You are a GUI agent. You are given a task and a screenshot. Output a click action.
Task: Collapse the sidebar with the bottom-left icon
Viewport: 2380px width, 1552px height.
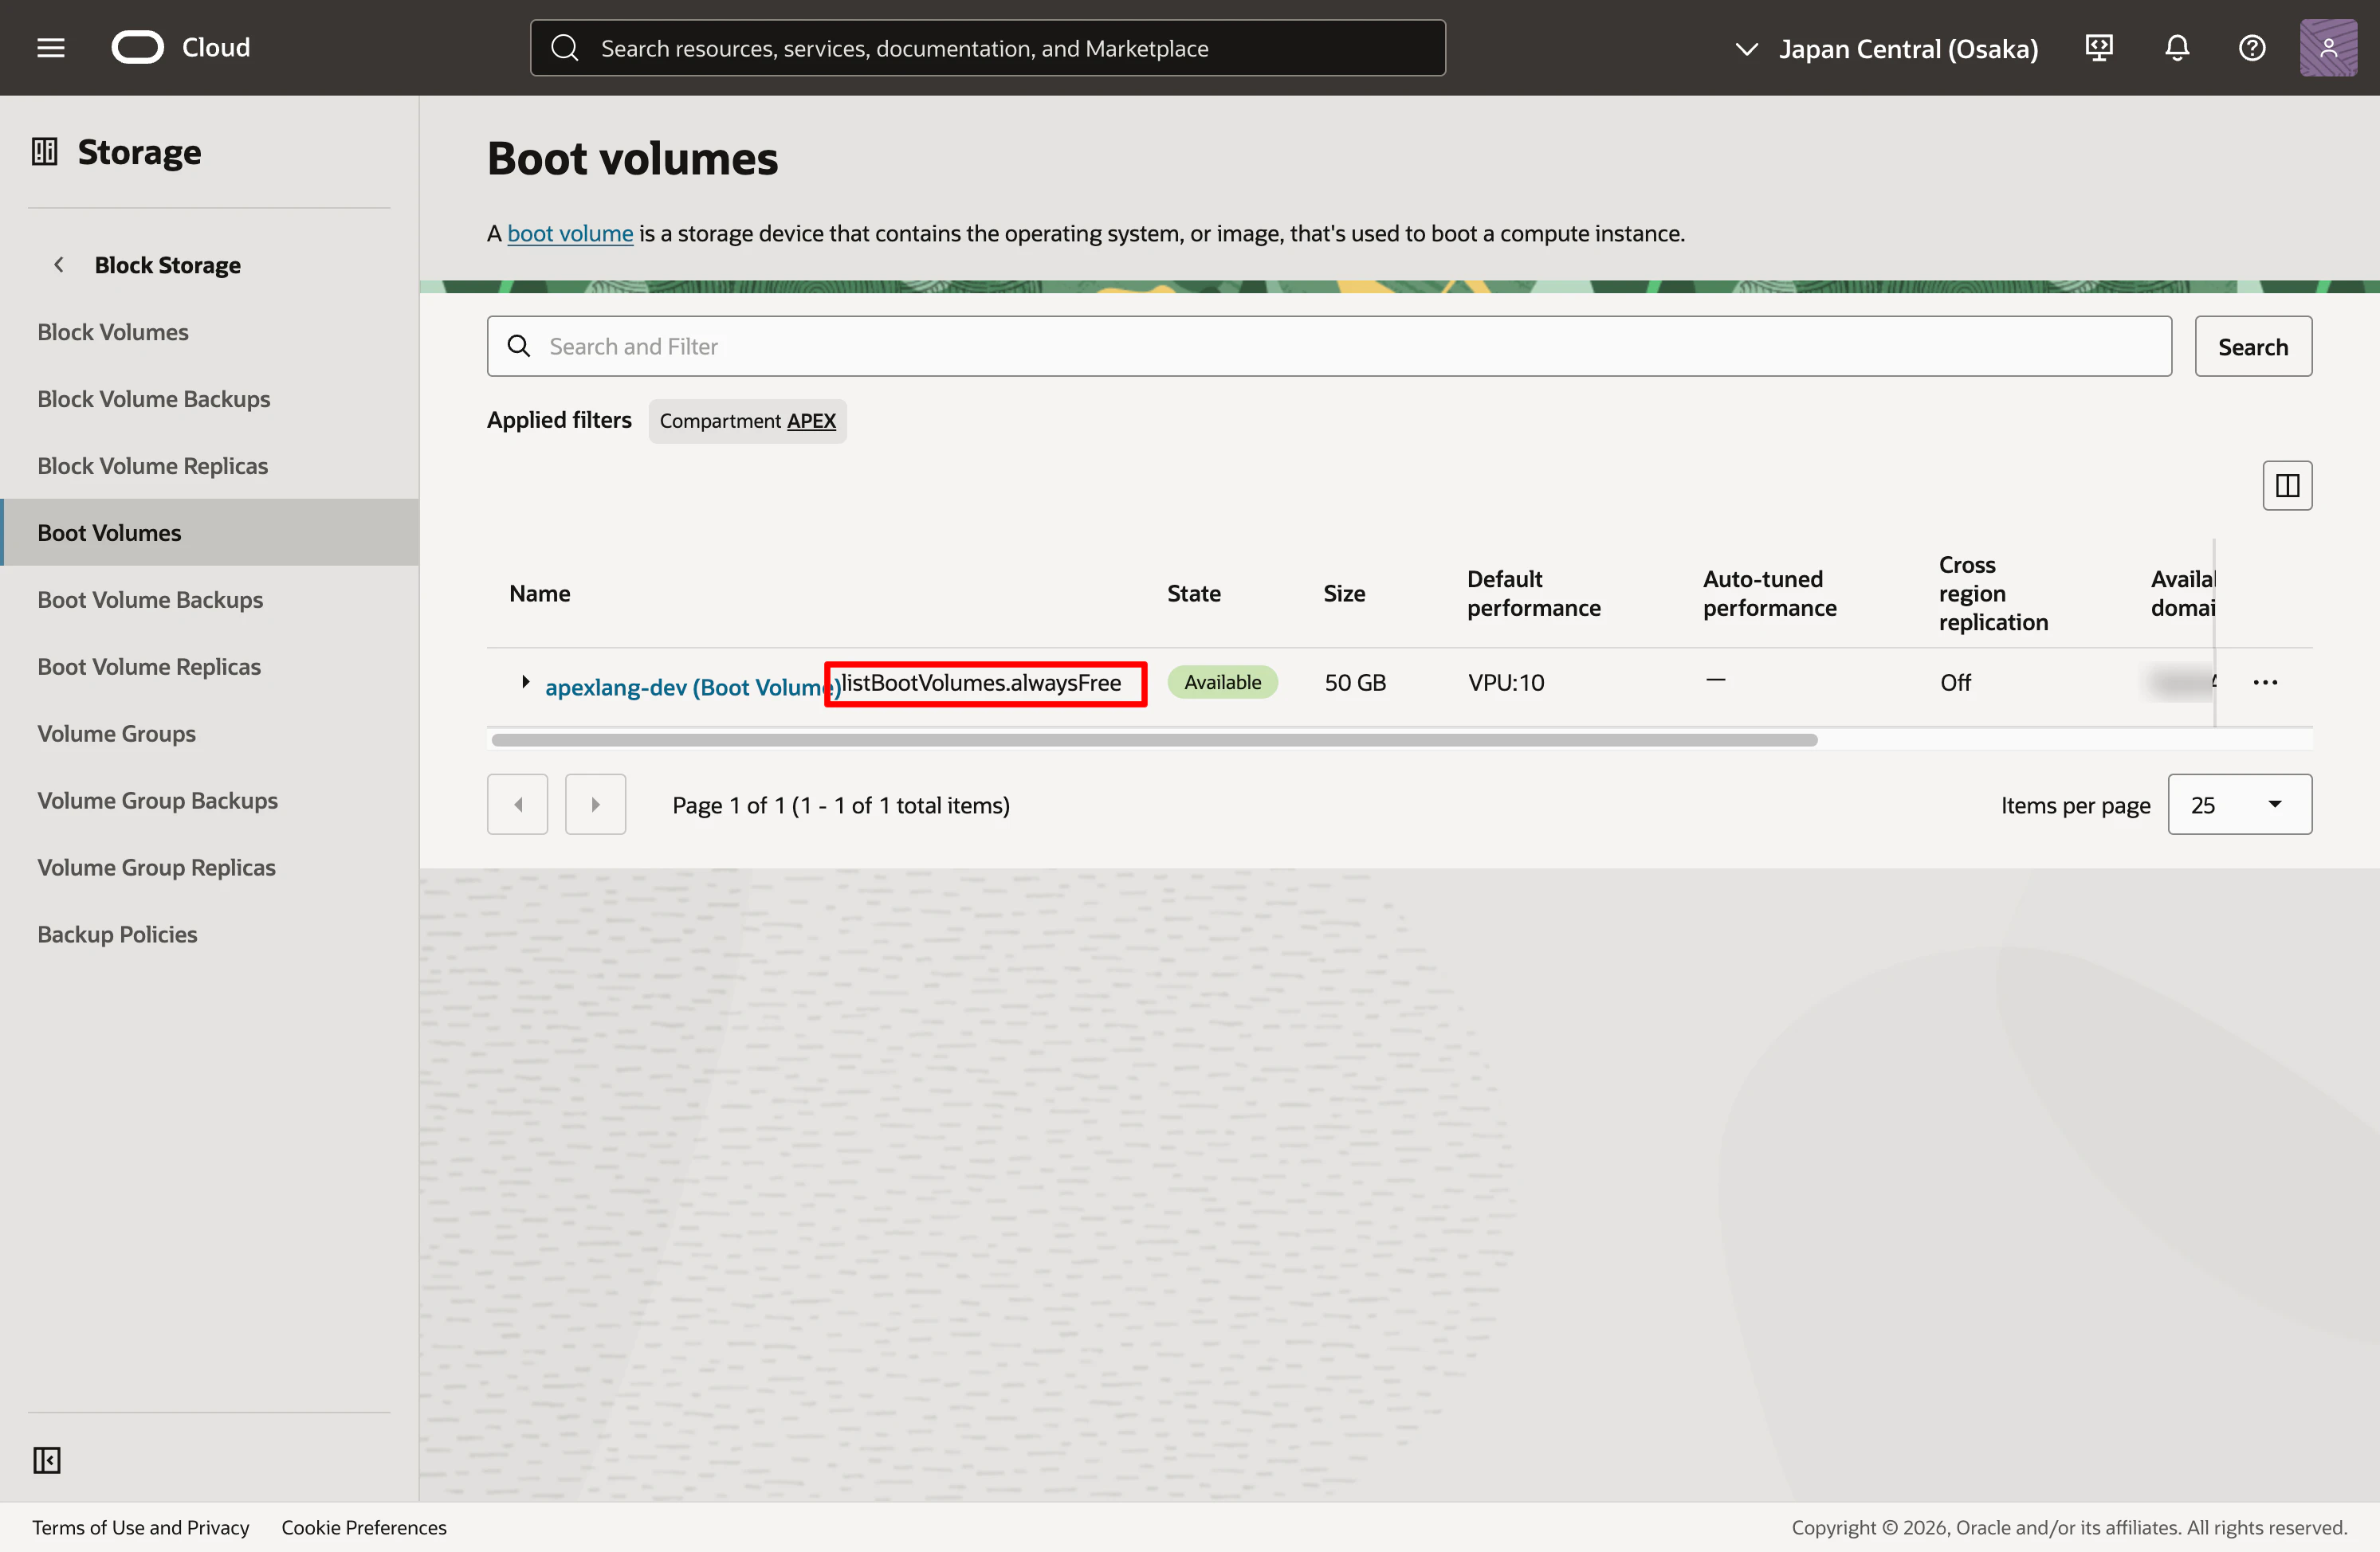tap(47, 1460)
